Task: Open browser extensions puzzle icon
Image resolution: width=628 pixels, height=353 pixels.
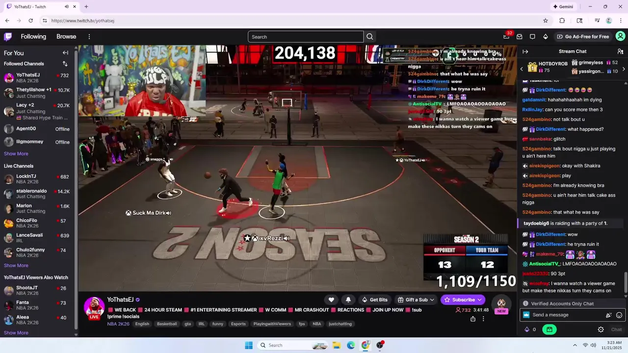Action: (562, 21)
